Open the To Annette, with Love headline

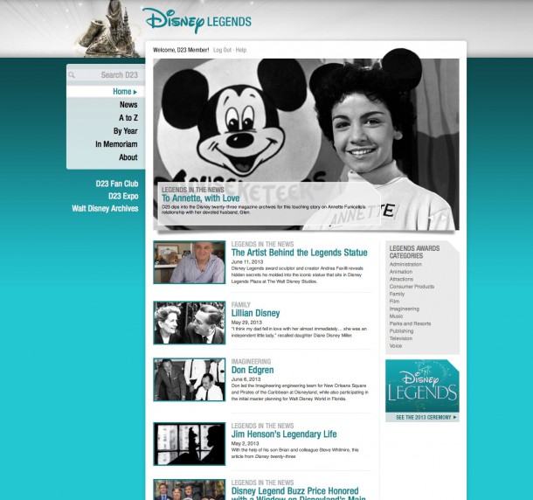[x=201, y=198]
